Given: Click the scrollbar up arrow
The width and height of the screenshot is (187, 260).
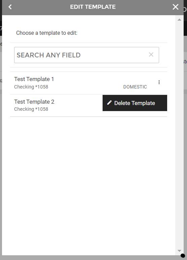Looking at the screenshot, I should pyautogui.click(x=179, y=20).
